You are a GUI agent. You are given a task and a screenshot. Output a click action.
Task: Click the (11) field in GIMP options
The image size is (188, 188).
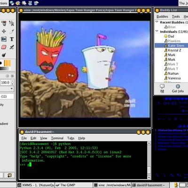click(7, 96)
